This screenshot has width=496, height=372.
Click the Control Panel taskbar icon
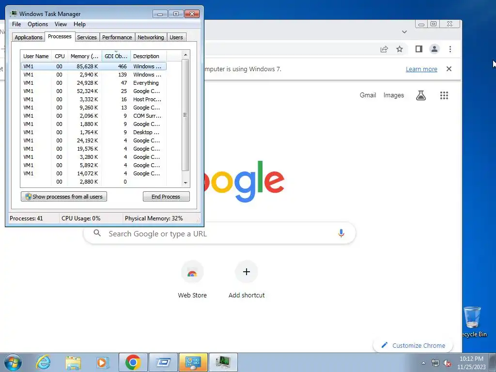pos(193,362)
